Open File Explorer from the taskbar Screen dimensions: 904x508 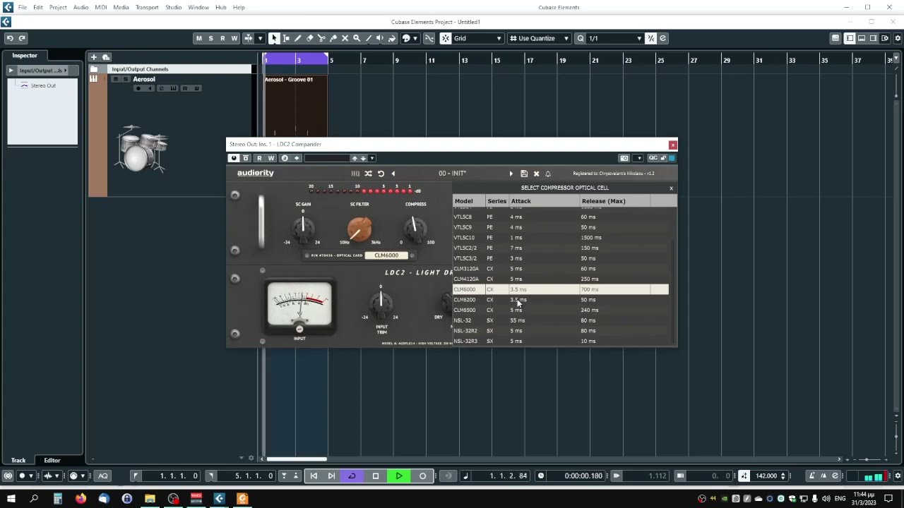click(150, 499)
